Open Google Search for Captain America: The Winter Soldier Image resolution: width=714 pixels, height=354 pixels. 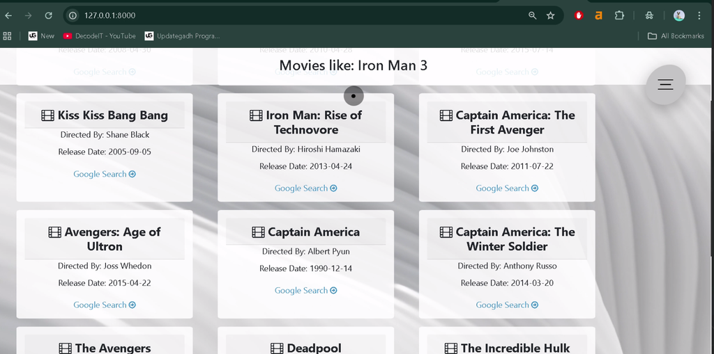click(507, 305)
